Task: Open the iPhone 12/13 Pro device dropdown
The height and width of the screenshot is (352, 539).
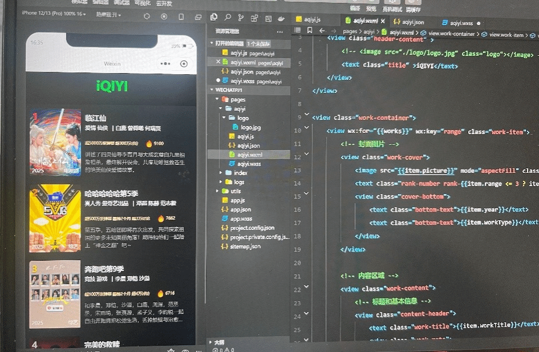Action: [54, 13]
